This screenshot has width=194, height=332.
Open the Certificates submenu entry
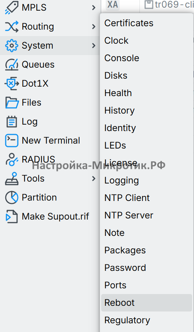(147, 23)
